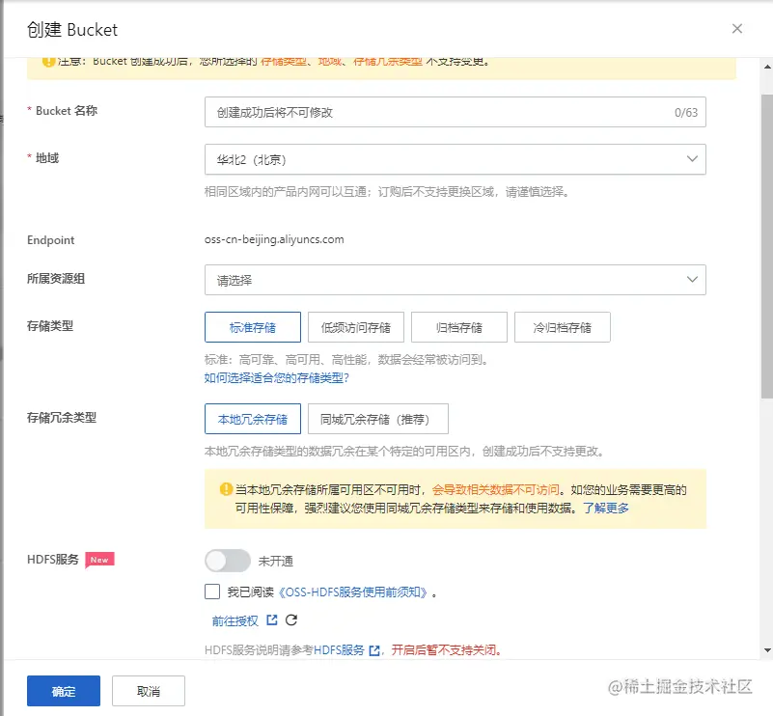Open the HDFS服务 documentation link
Image resolution: width=773 pixels, height=716 pixels.
(x=339, y=650)
